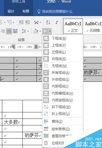This screenshot has height=148, width=102.
Task: Choose Draw Table 绘制表格(D)
Action: (63, 129)
